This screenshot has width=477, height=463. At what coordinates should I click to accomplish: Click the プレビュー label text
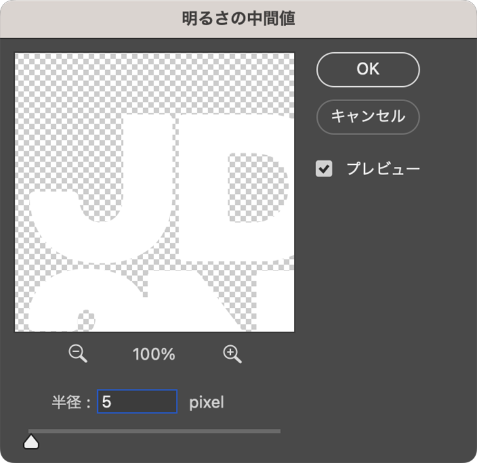coord(383,169)
